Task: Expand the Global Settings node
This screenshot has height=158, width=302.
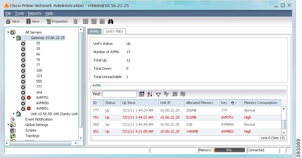Action: tap(8, 124)
